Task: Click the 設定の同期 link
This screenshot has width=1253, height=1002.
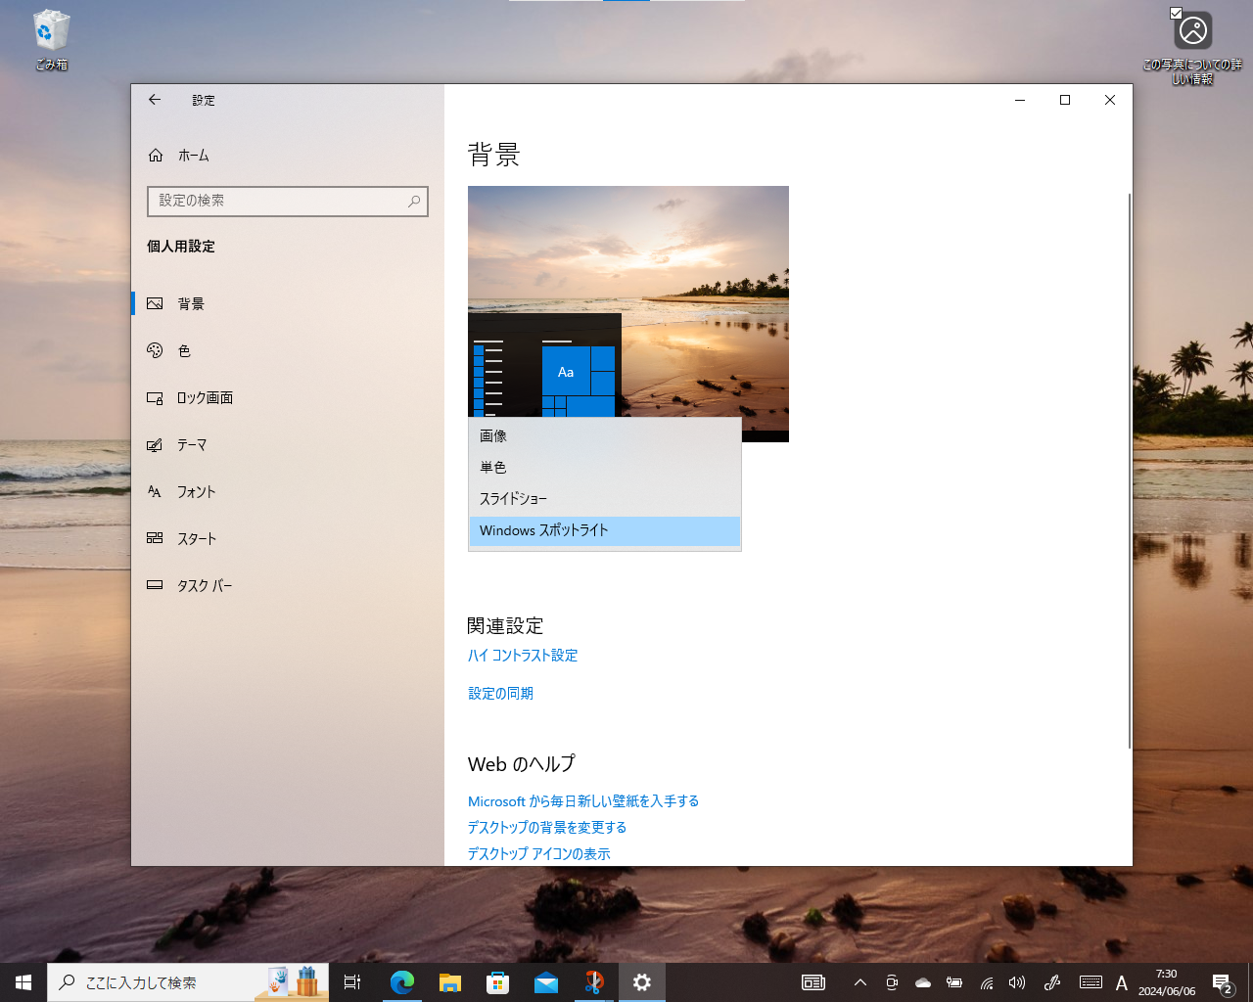Action: click(x=500, y=693)
